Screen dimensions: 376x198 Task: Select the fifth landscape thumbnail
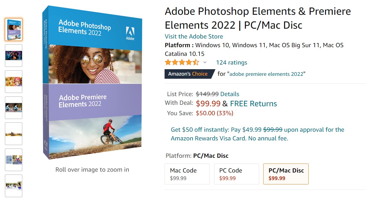pyautogui.click(x=14, y=134)
